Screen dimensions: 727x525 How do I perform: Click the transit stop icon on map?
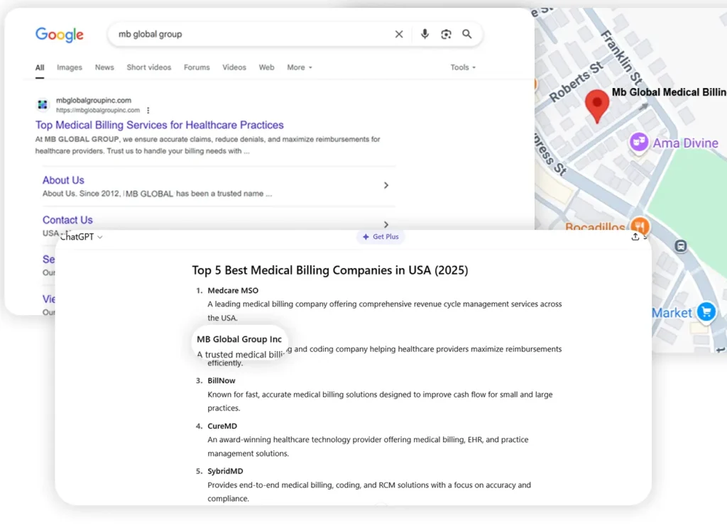[681, 246]
